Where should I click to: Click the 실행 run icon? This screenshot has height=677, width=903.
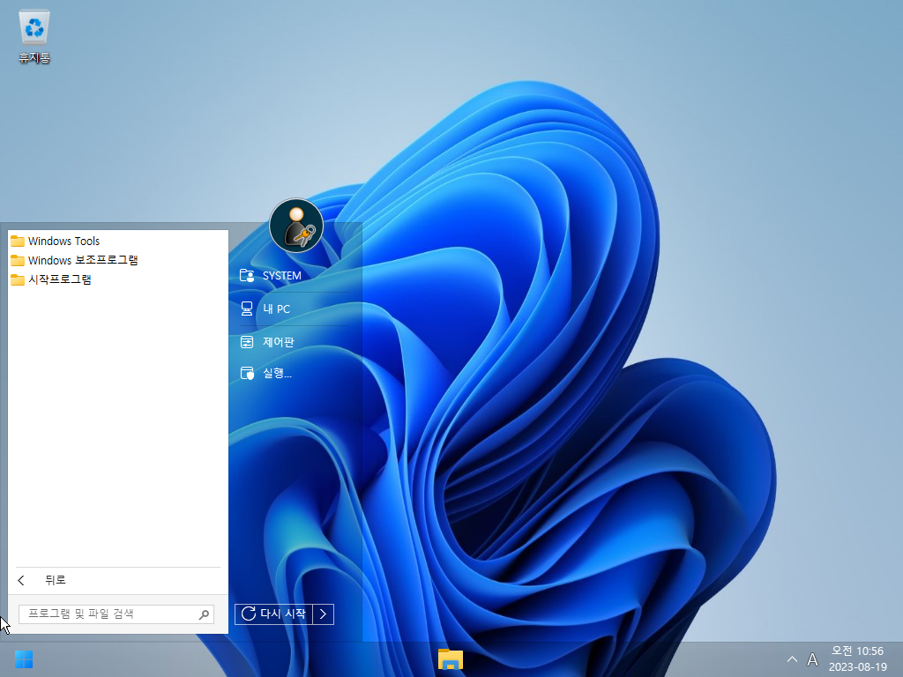point(247,374)
